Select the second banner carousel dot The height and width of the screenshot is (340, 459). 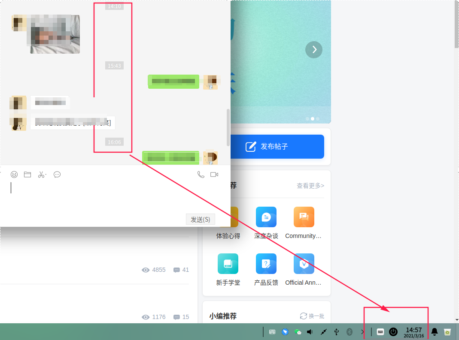point(313,119)
